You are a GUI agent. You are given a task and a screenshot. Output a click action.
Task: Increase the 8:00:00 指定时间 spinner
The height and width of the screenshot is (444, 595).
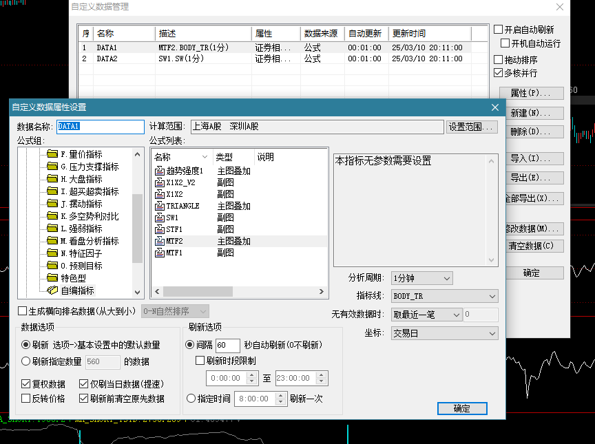[280, 395]
